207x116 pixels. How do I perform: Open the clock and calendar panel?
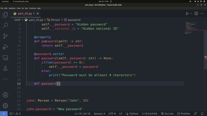pyautogui.click(x=103, y=1)
